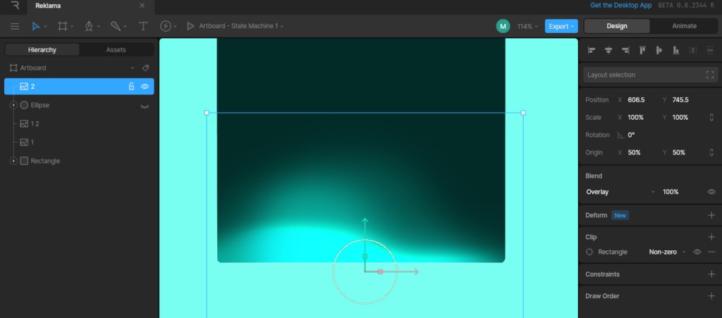
Task: Click the Rive logo icon
Action: pyautogui.click(x=16, y=6)
